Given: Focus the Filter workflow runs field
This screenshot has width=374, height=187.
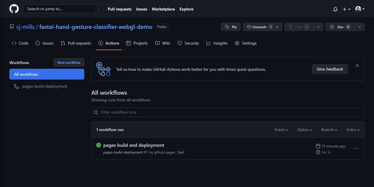Looking at the screenshot, I should click(x=228, y=112).
